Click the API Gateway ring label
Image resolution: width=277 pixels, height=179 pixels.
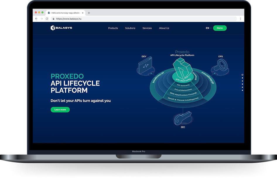[x=183, y=85]
